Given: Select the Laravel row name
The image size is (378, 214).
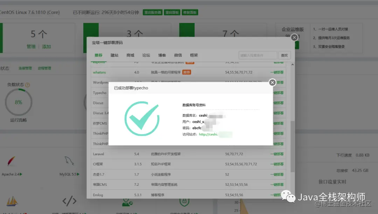Looking at the screenshot, I should [98, 154].
